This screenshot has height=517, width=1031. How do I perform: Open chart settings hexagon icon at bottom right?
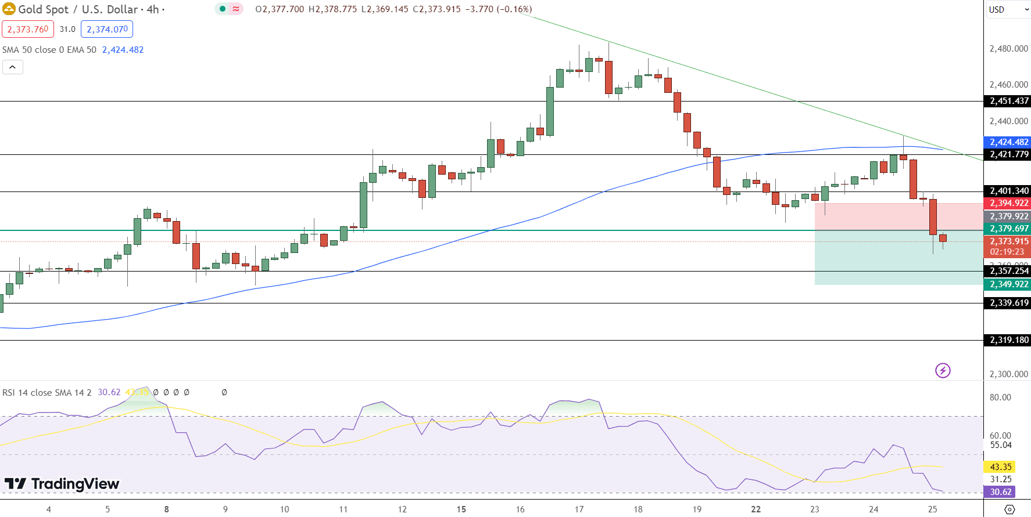click(x=1010, y=509)
